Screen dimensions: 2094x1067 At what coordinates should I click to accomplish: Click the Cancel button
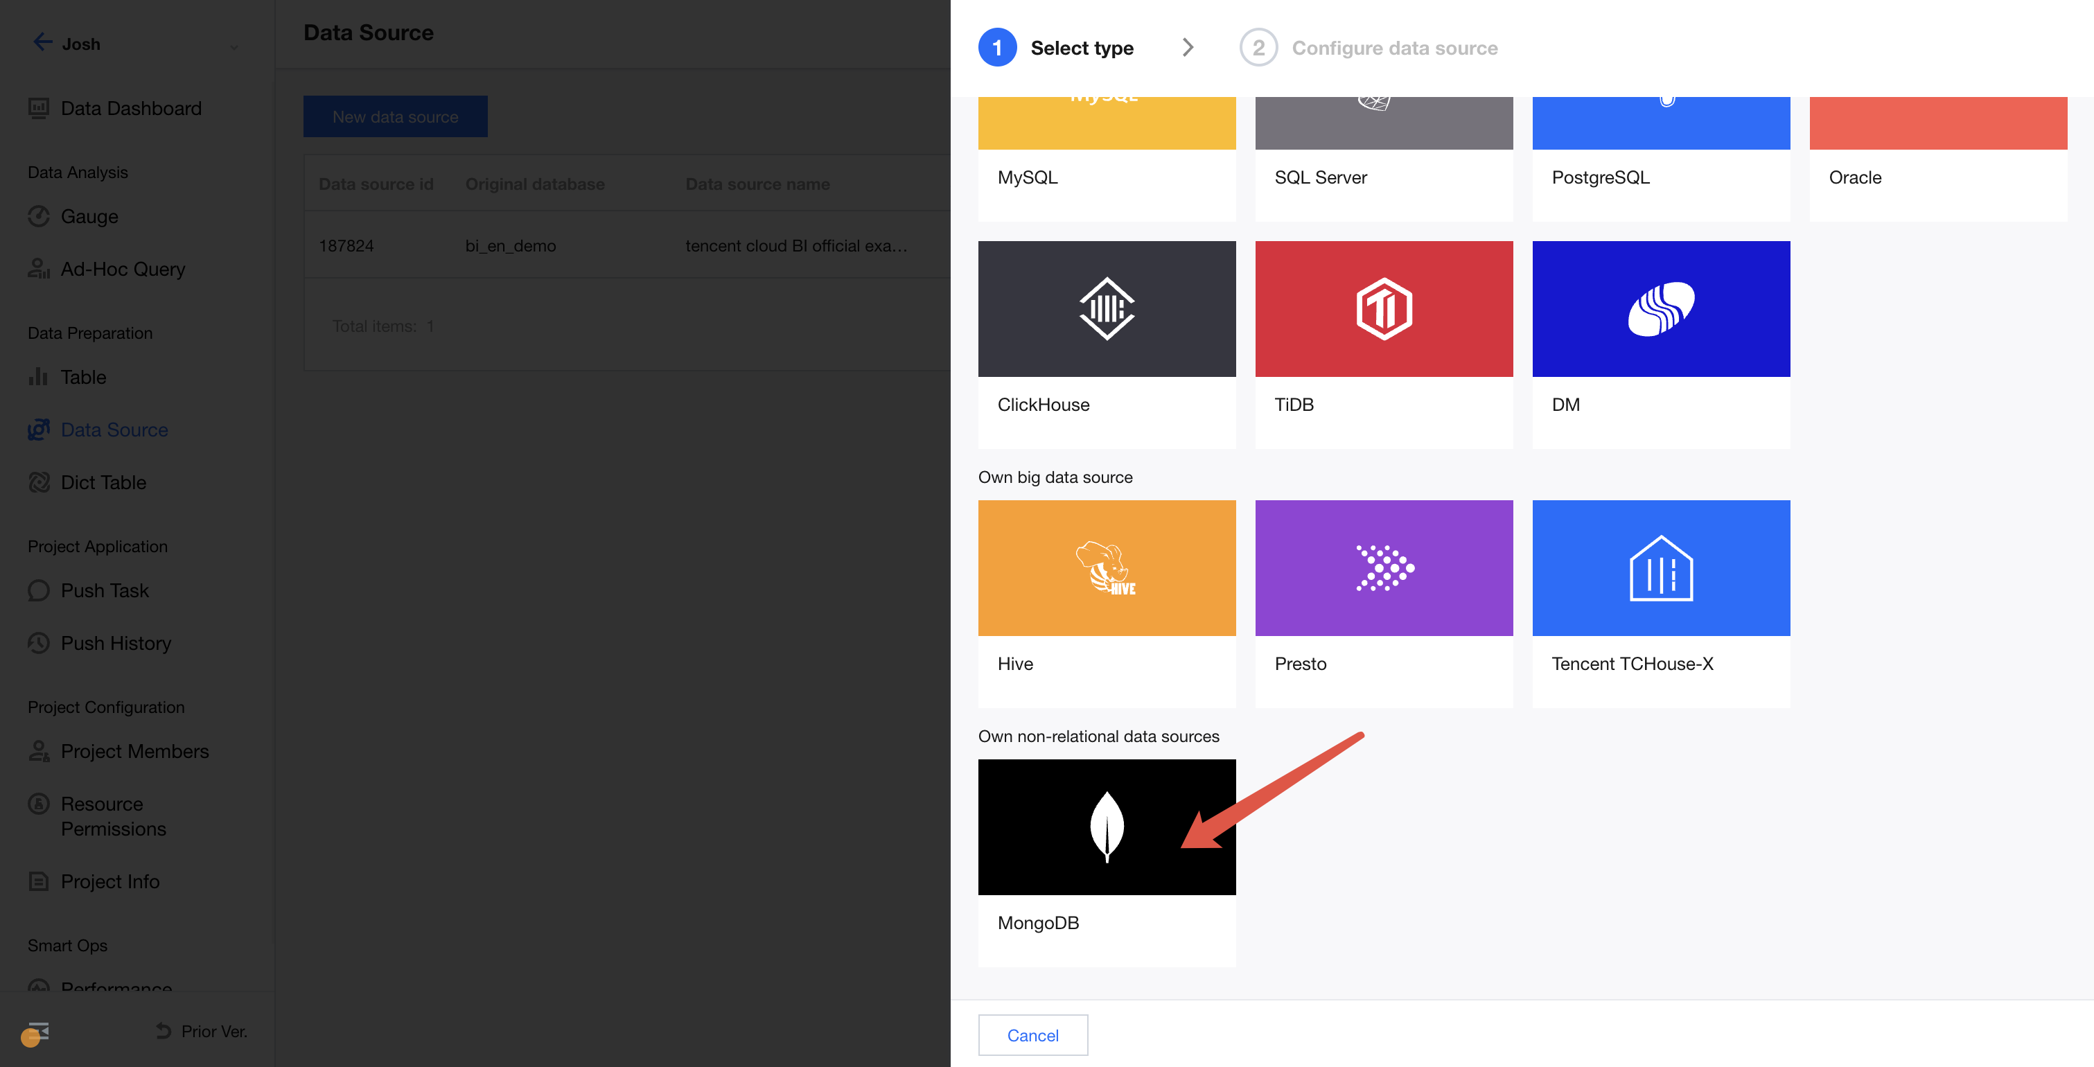1032,1034
